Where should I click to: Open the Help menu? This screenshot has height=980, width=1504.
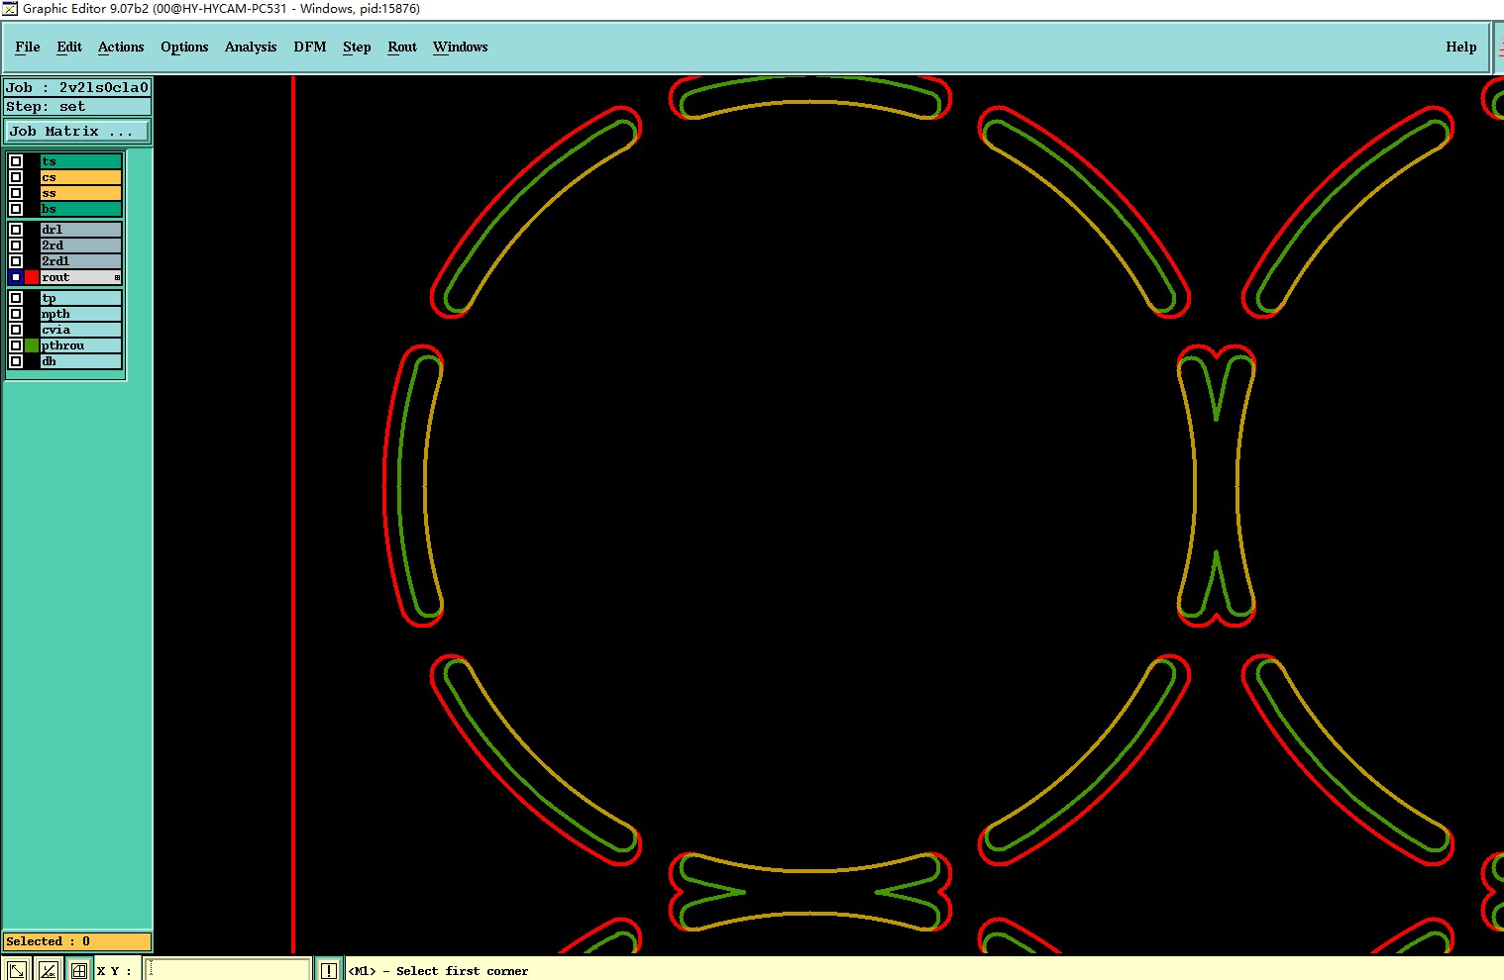click(x=1460, y=47)
